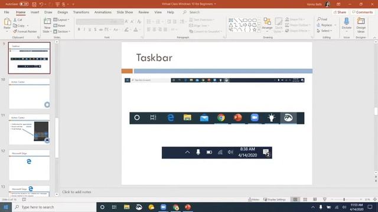This screenshot has height=212, width=378.
Task: Undo the last action
Action: pos(41,4)
